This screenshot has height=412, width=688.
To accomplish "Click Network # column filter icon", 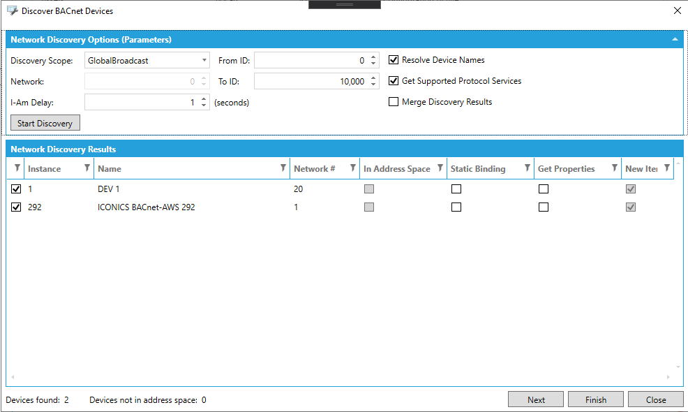I will pyautogui.click(x=352, y=168).
